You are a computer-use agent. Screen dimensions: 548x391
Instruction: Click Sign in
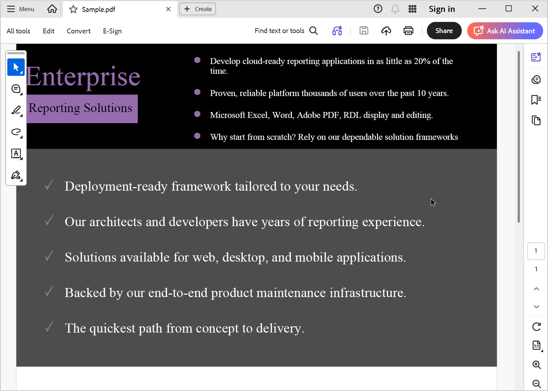click(x=442, y=9)
